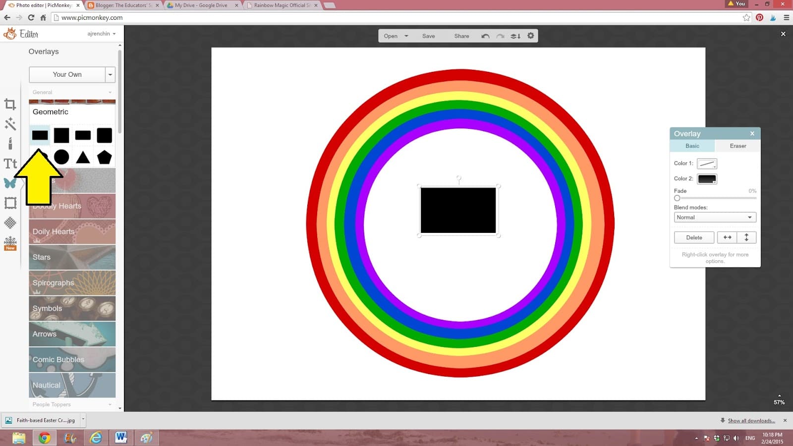Click the Delete overlay button

(694, 237)
